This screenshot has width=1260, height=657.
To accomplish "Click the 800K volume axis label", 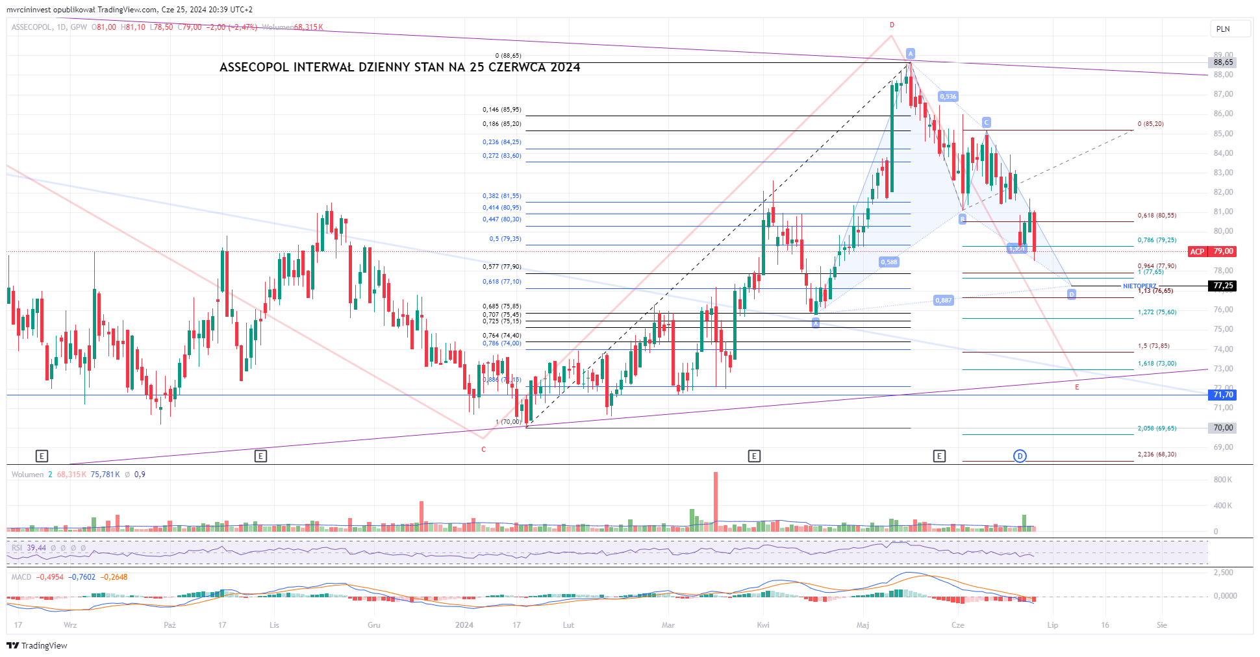I will click(x=1222, y=480).
